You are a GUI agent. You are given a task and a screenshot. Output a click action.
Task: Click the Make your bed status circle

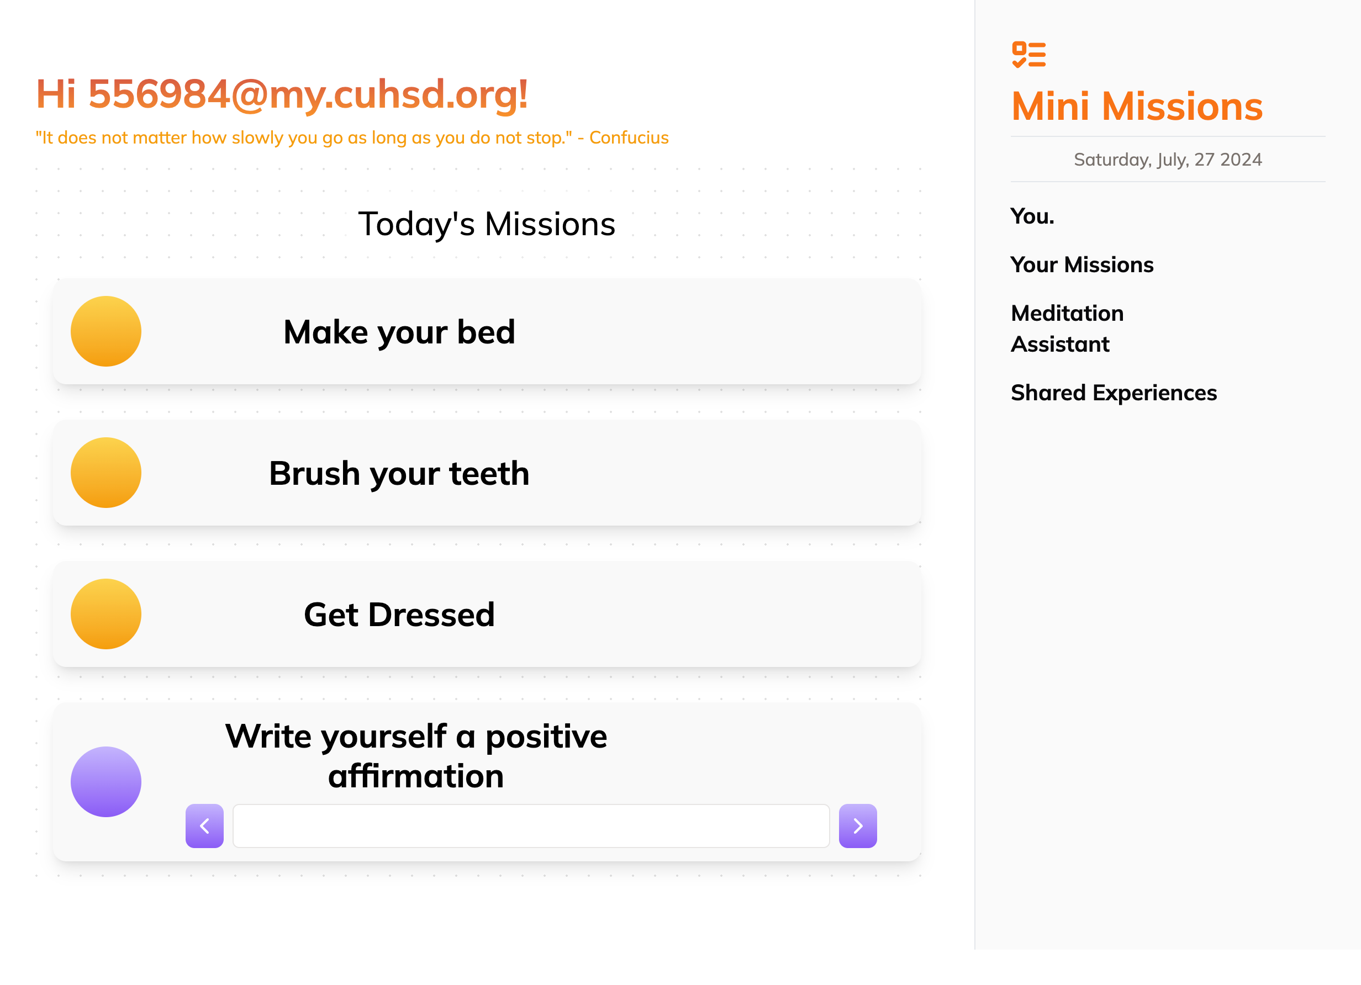[105, 331]
